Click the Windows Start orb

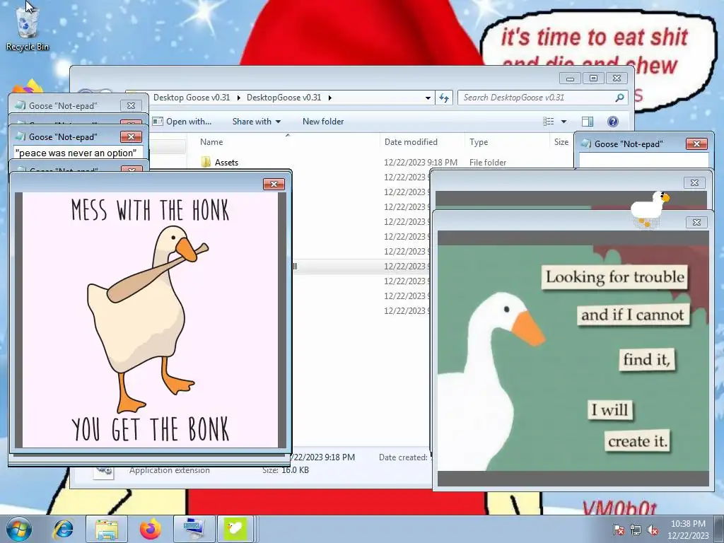tap(19, 529)
